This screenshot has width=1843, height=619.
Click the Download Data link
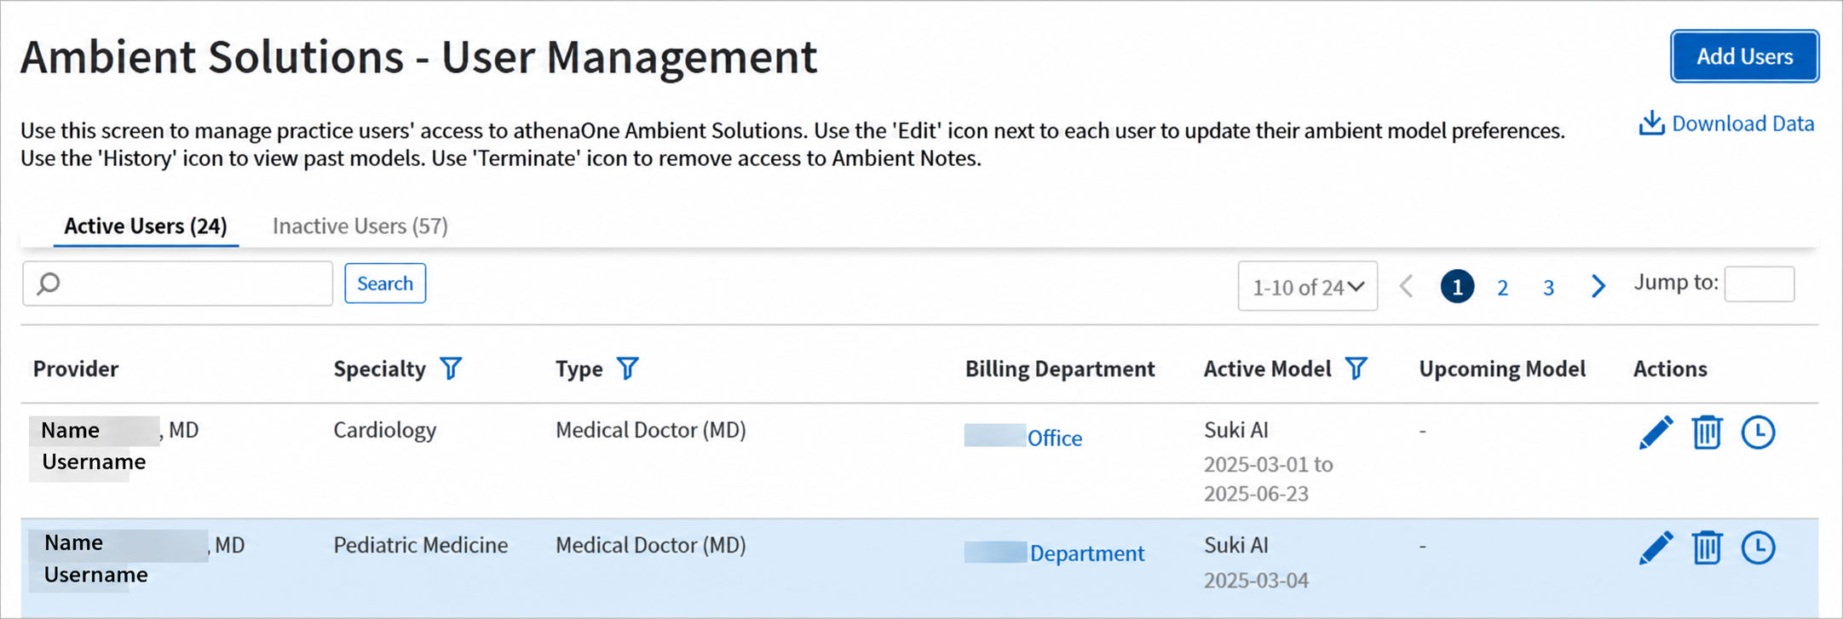pos(1742,123)
